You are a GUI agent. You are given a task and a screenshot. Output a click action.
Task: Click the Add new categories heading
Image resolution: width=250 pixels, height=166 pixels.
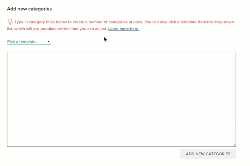pos(29,9)
